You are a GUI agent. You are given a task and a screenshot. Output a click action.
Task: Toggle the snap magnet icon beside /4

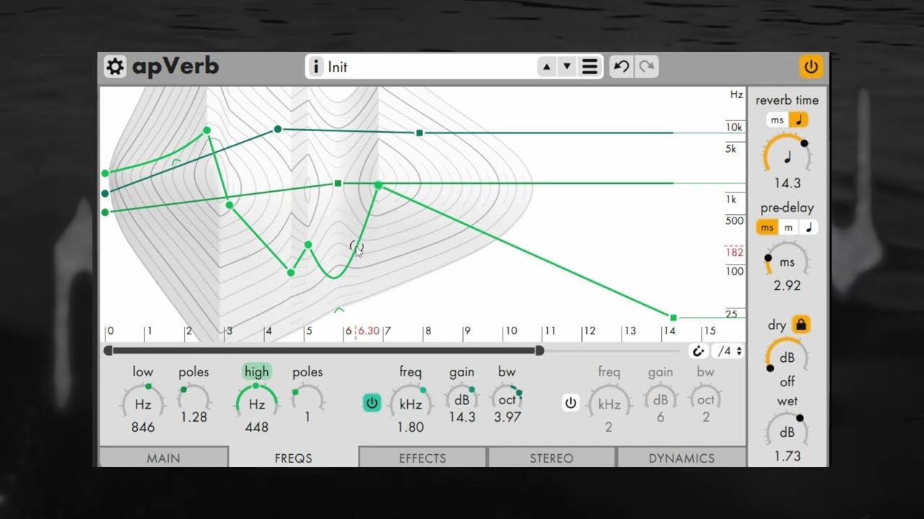point(698,351)
